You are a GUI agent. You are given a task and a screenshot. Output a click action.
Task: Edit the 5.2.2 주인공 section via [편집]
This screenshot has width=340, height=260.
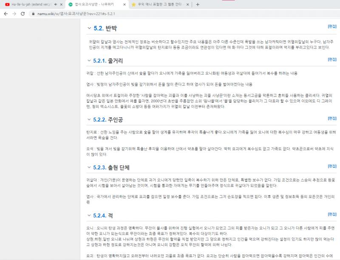tap(332, 118)
